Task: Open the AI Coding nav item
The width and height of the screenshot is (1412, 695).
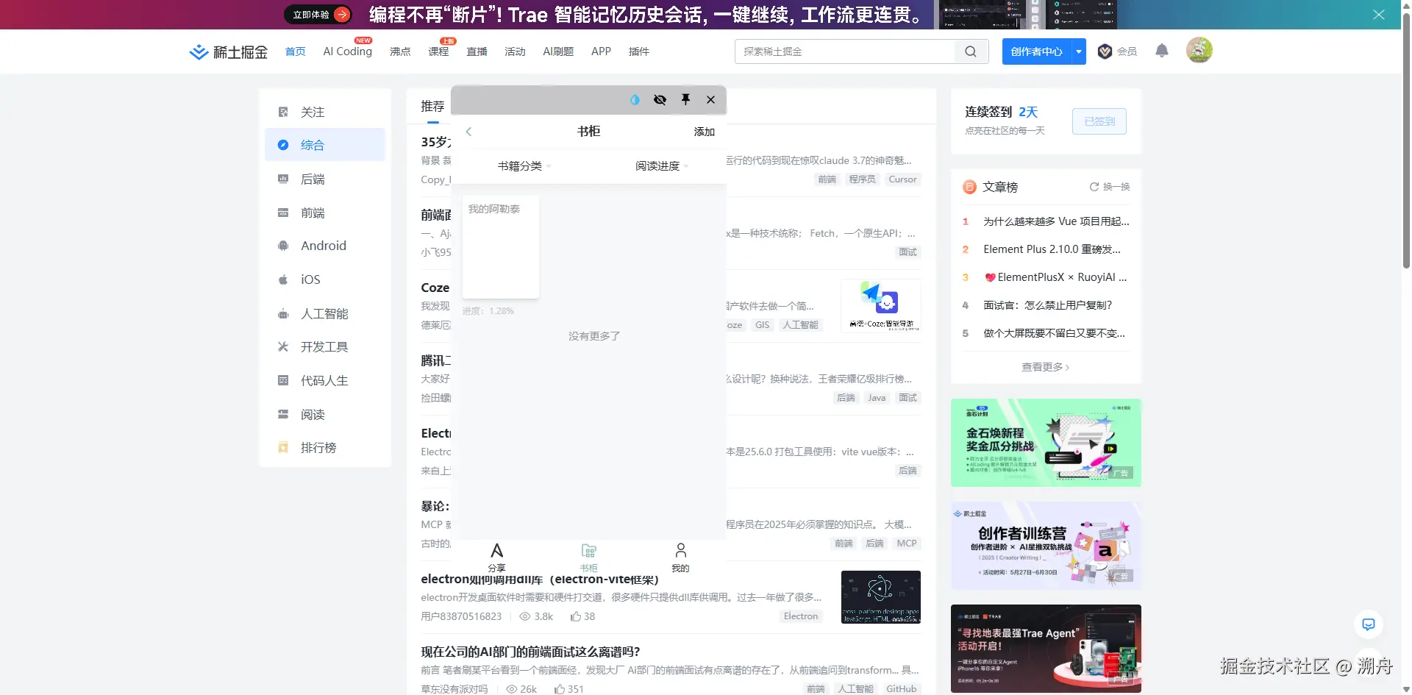Action: [x=347, y=51]
